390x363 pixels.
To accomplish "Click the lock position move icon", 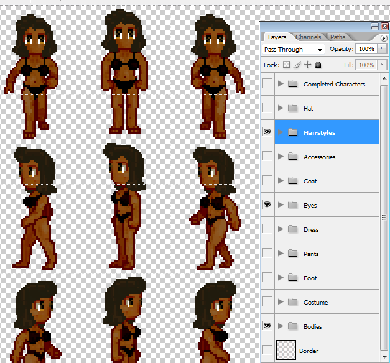I will click(308, 65).
